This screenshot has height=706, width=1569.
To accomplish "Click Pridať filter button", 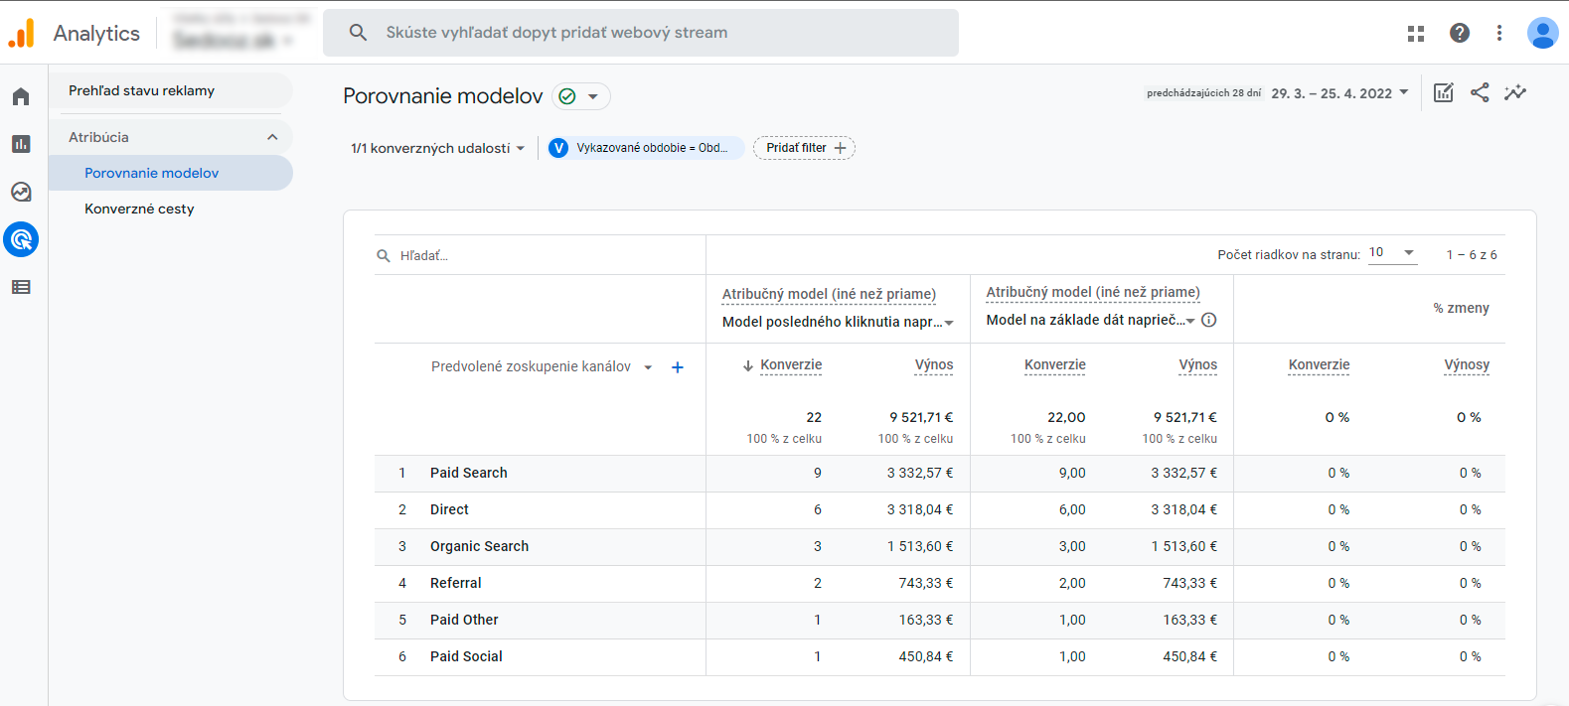I will tap(804, 148).
